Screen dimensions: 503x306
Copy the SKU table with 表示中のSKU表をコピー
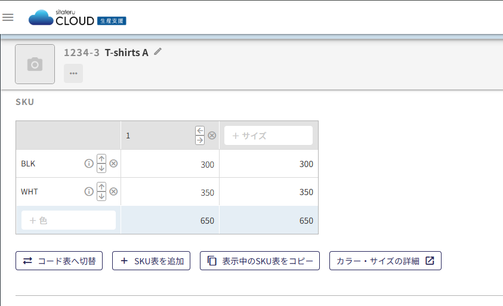260,261
